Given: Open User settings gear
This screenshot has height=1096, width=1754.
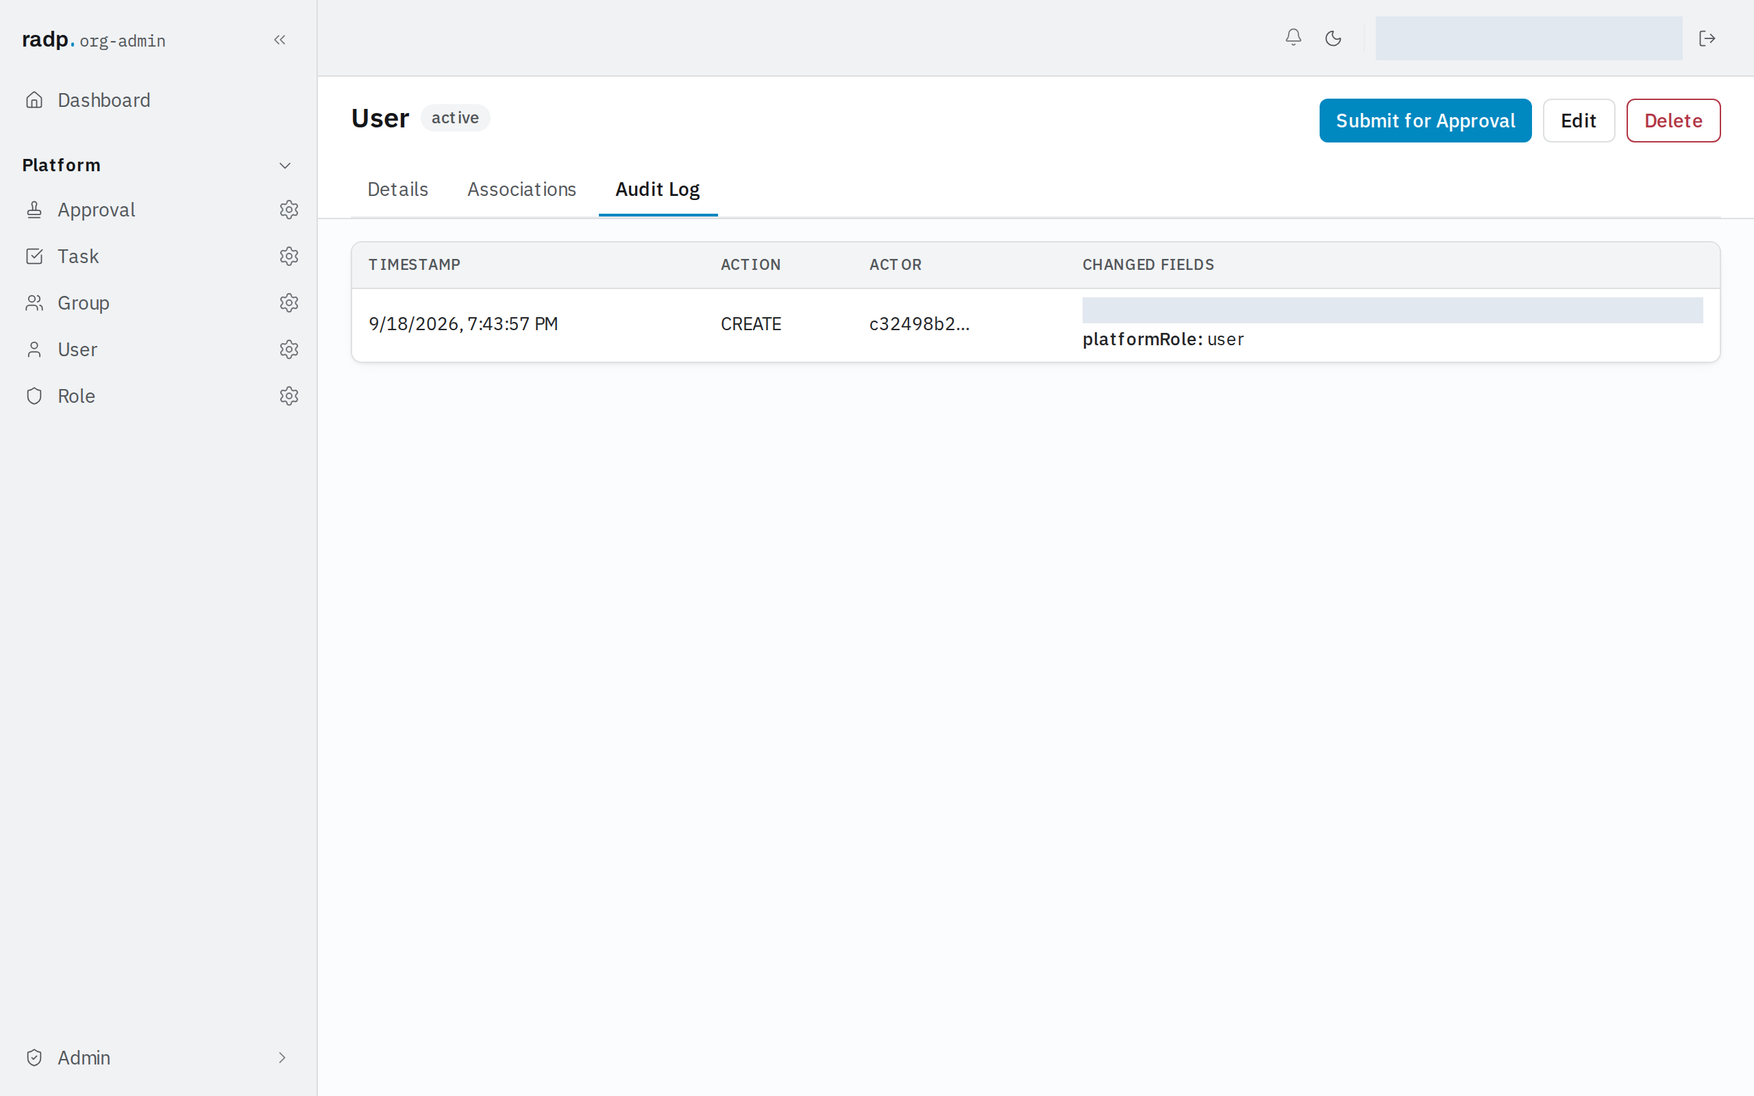Looking at the screenshot, I should 288,349.
